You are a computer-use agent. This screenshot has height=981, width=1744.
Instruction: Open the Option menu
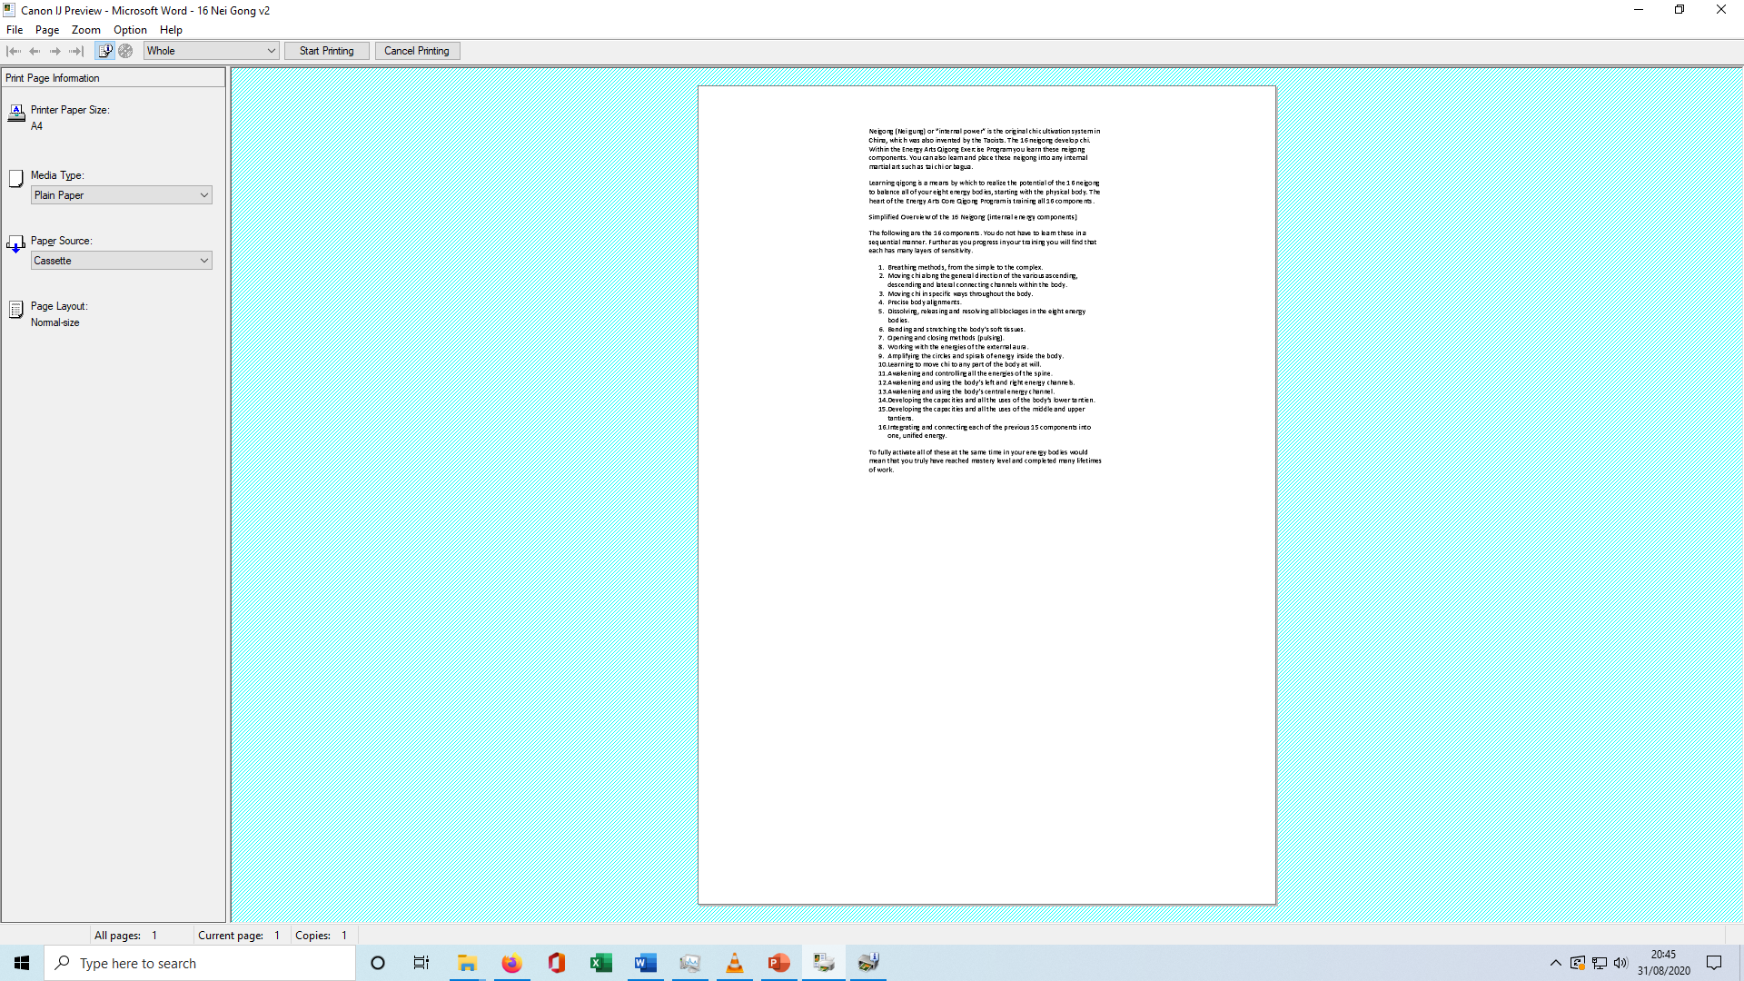130,30
